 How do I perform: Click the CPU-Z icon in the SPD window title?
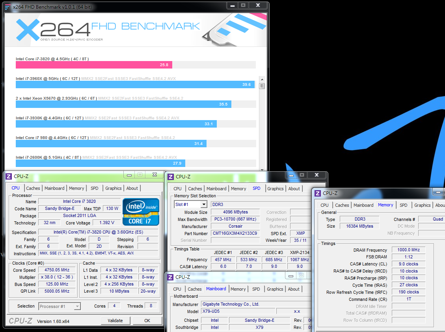[171, 177]
